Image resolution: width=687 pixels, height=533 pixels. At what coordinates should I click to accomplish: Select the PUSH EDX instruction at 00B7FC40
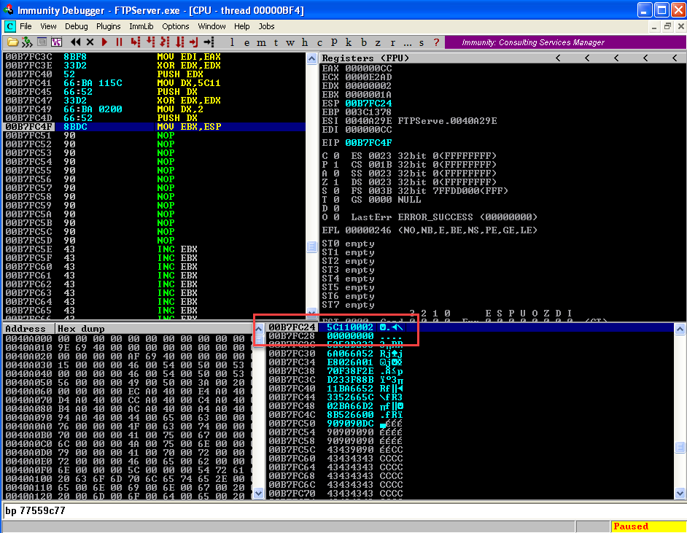pos(154,74)
